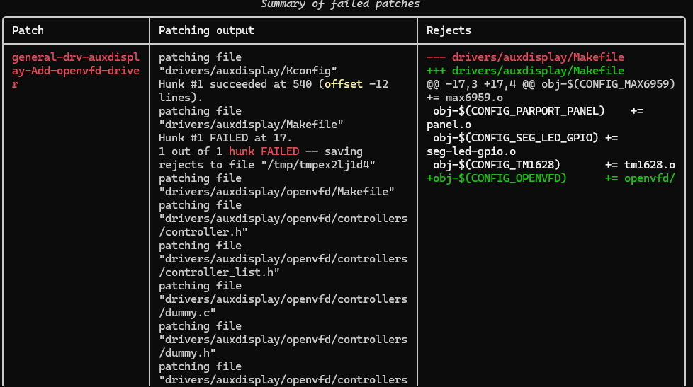Viewport: 693px width, 387px height.
Task: Click the Rejects column header
Action: coord(449,30)
